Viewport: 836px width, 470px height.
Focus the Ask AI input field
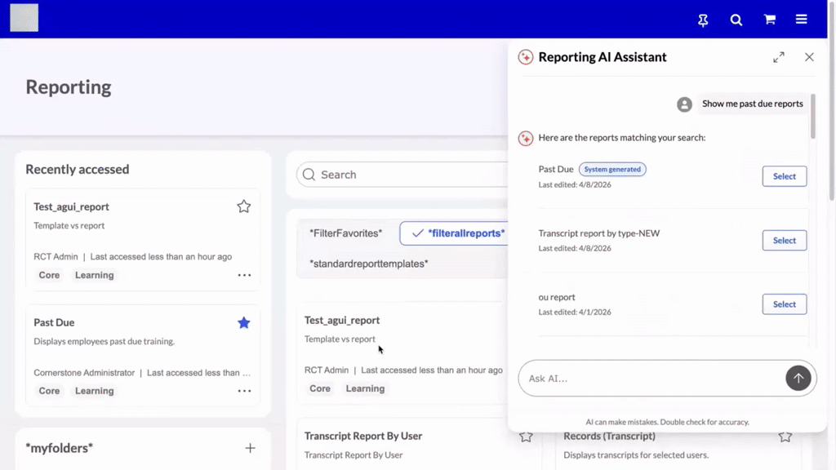[x=651, y=379]
